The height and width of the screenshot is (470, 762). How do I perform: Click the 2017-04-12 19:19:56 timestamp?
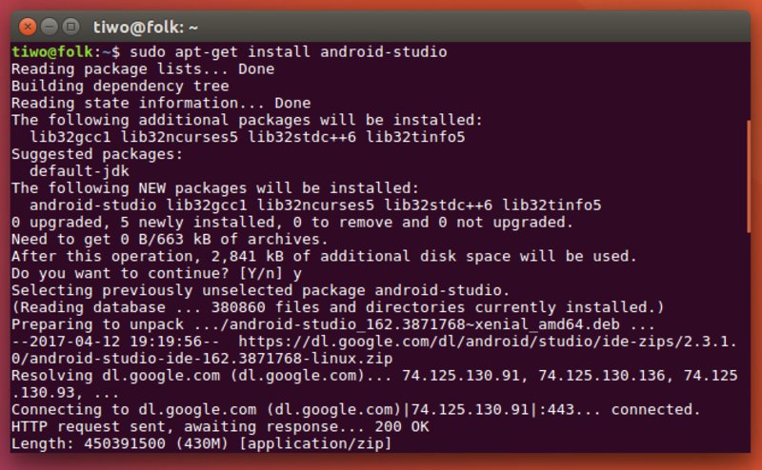click(115, 342)
